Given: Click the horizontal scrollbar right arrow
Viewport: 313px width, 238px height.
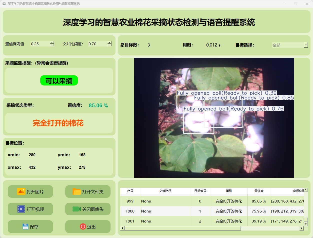Looking at the screenshot, I should (301, 228).
